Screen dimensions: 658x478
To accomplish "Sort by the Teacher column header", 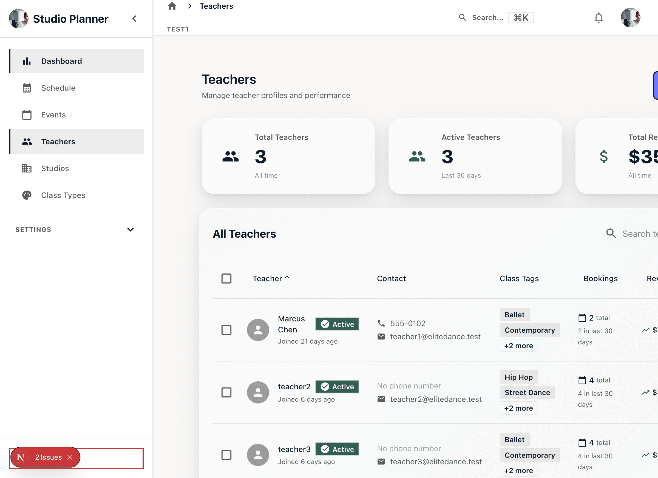I will (x=271, y=278).
